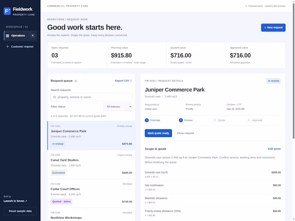Open the All statuses filter dropdown
The height and width of the screenshot is (221, 295).
pos(118,106)
